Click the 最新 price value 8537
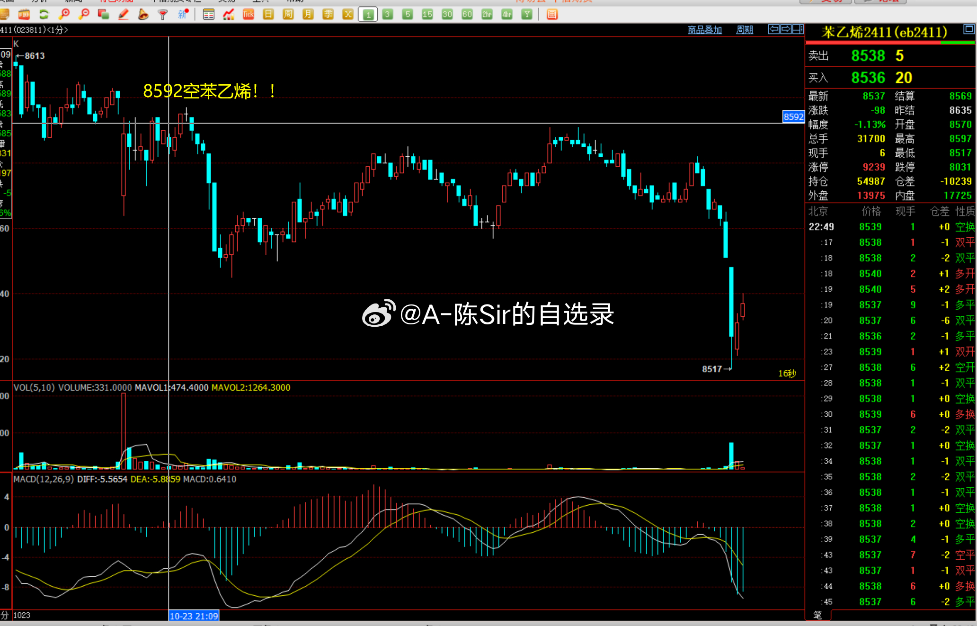The height and width of the screenshot is (626, 977). coord(873,96)
